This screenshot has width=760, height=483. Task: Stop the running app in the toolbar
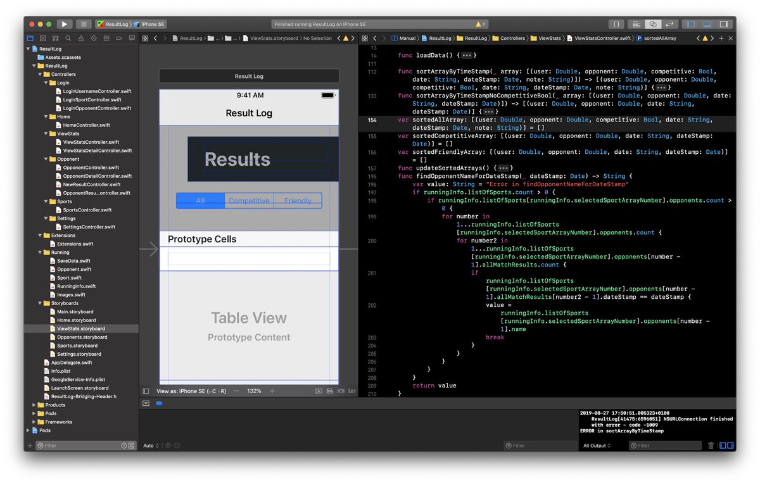click(x=84, y=24)
